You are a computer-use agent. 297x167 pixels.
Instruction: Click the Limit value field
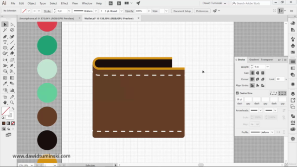(280, 79)
